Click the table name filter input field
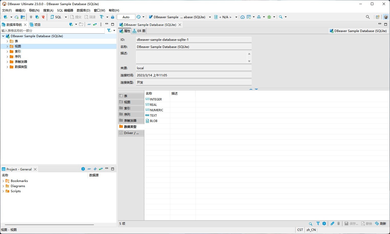The width and height of the screenshot is (390, 234). pos(53,30)
